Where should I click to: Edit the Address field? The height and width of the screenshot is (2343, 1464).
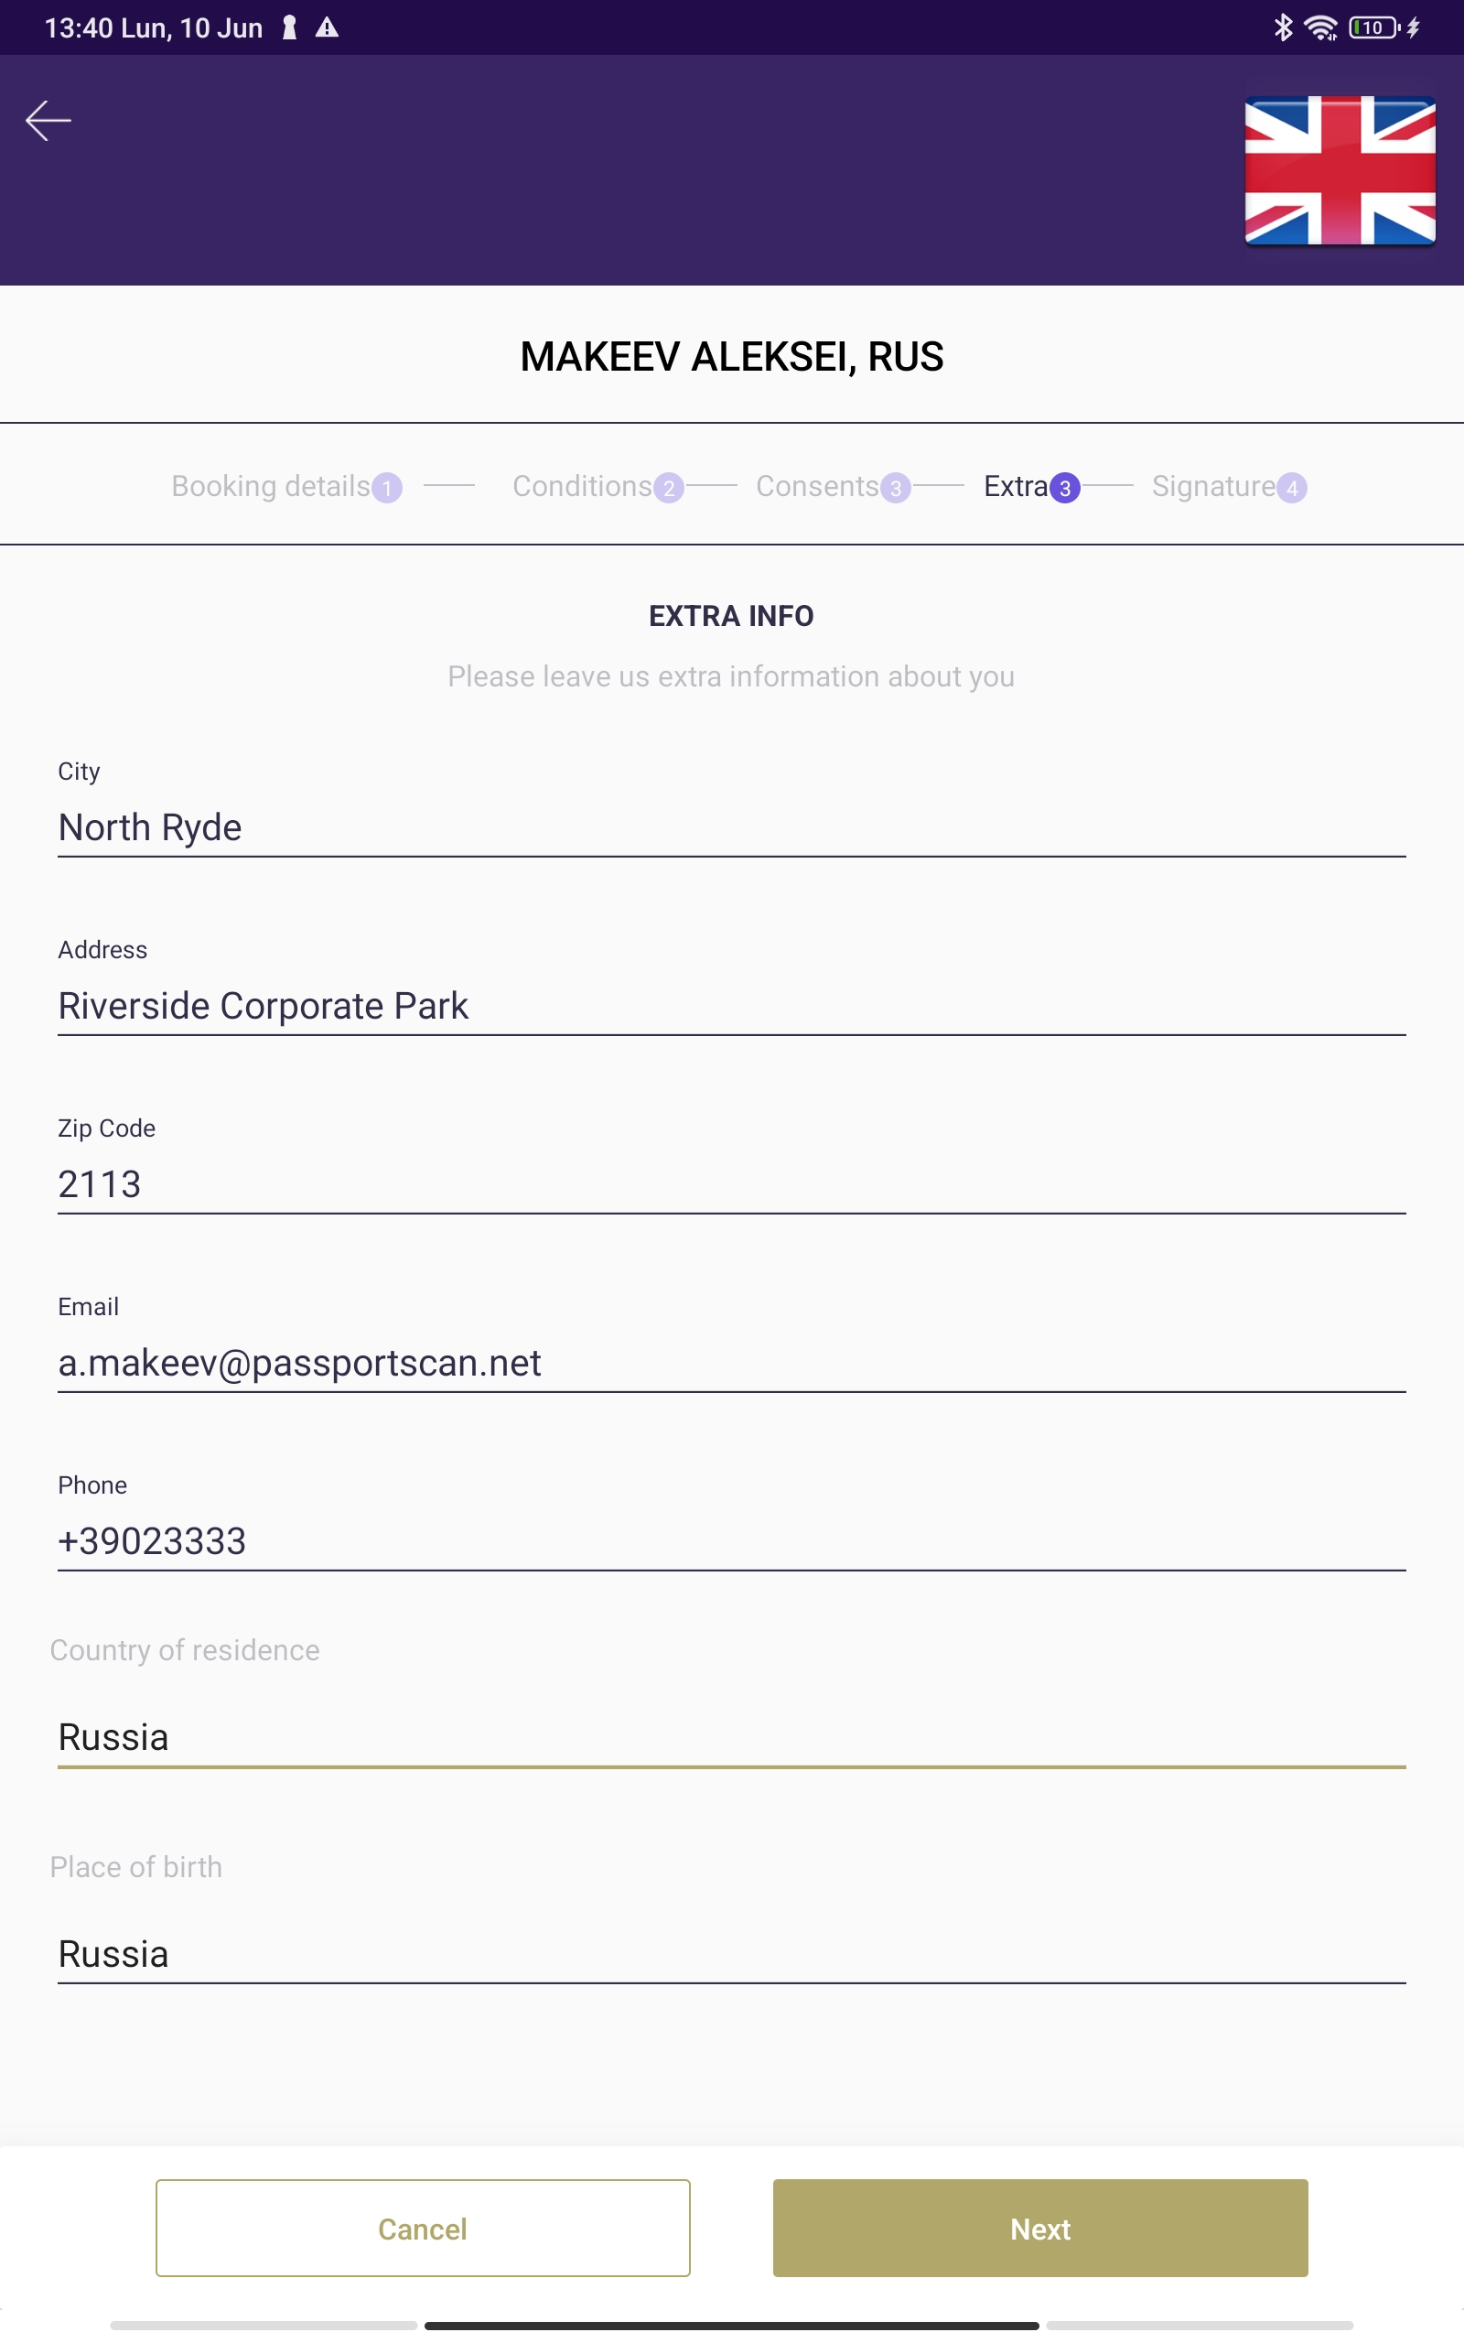click(732, 1006)
